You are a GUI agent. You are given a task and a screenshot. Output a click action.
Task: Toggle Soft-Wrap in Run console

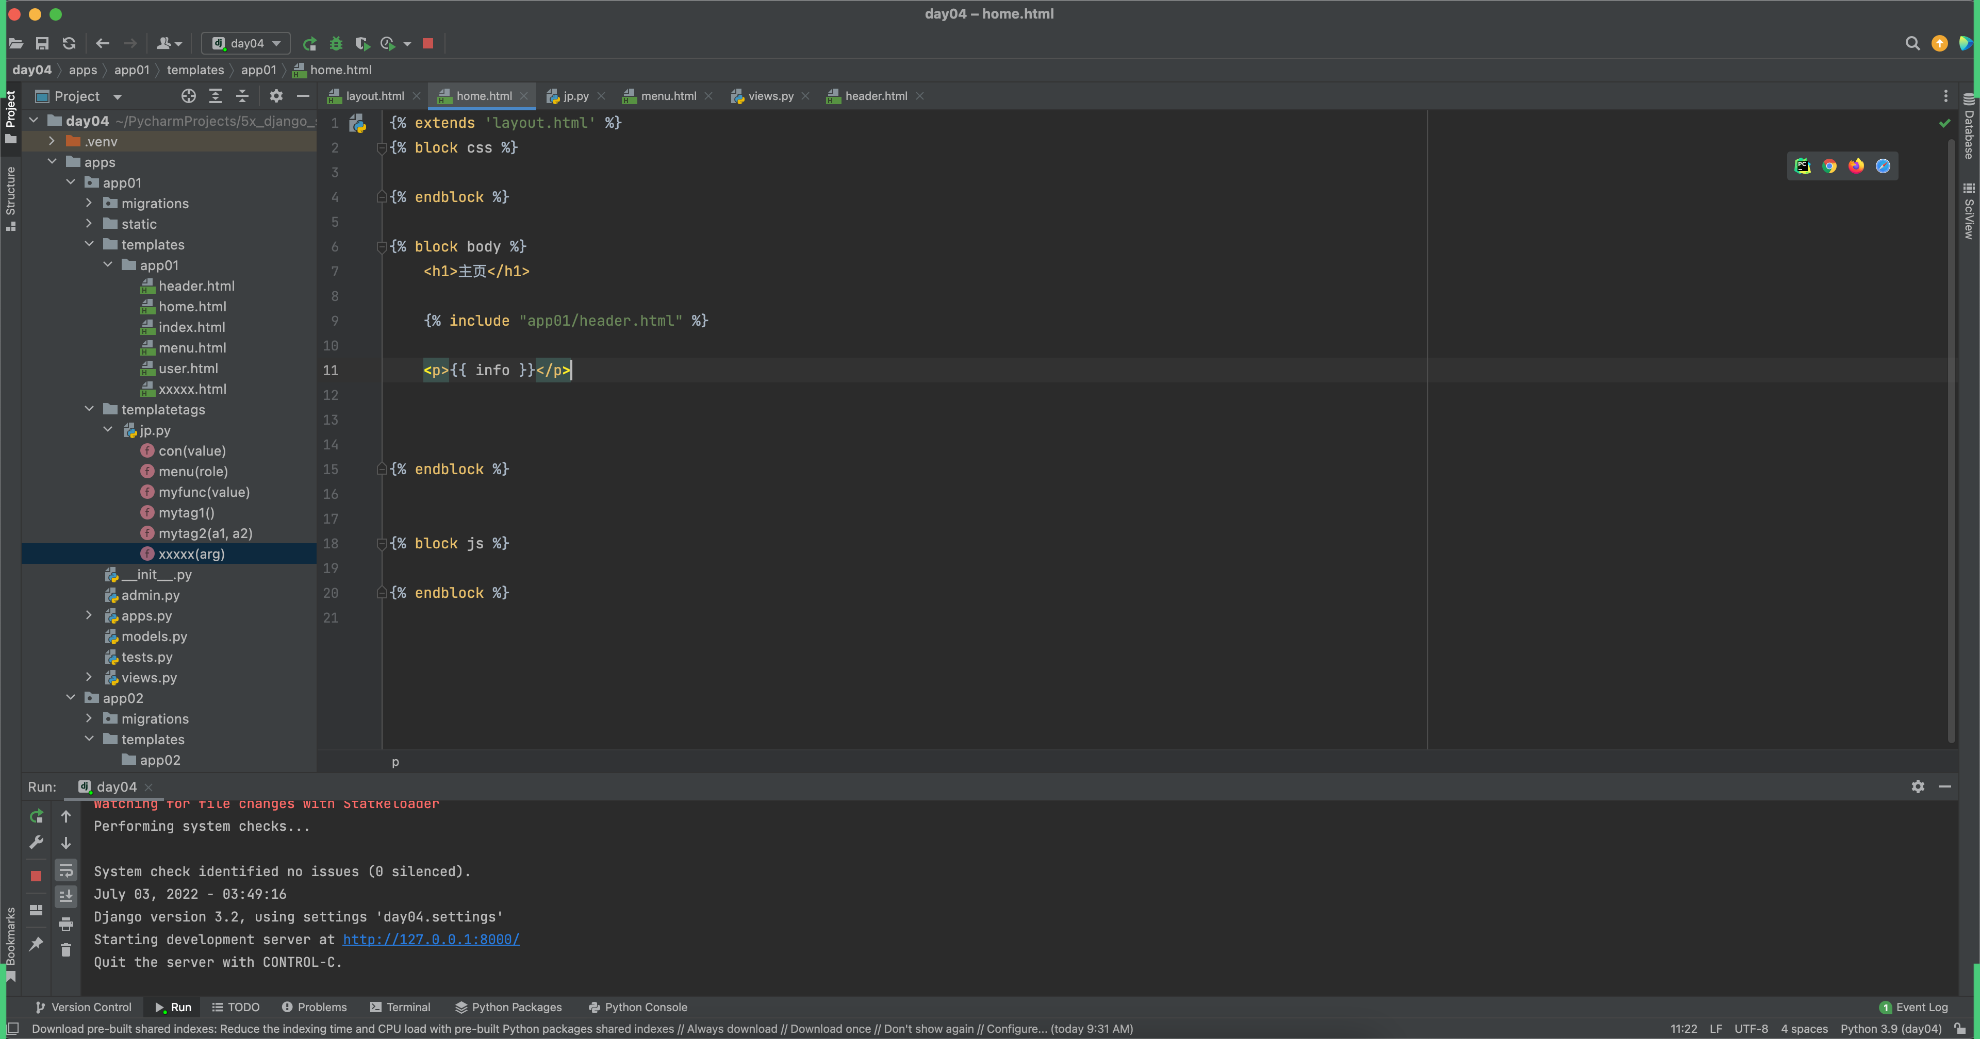tap(66, 870)
